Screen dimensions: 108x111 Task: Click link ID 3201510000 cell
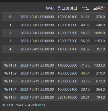[x=67, y=97]
